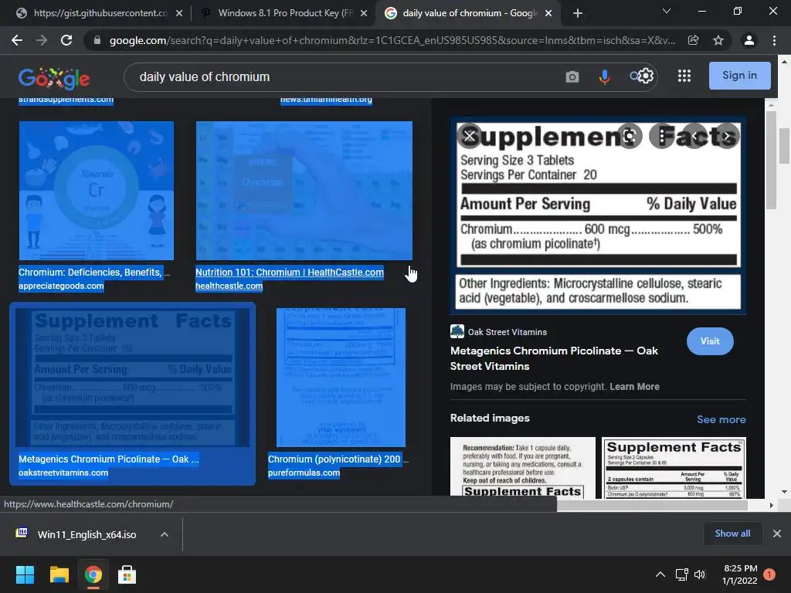791x593 pixels.
Task: Open File Explorer from taskbar
Action: pos(59,574)
